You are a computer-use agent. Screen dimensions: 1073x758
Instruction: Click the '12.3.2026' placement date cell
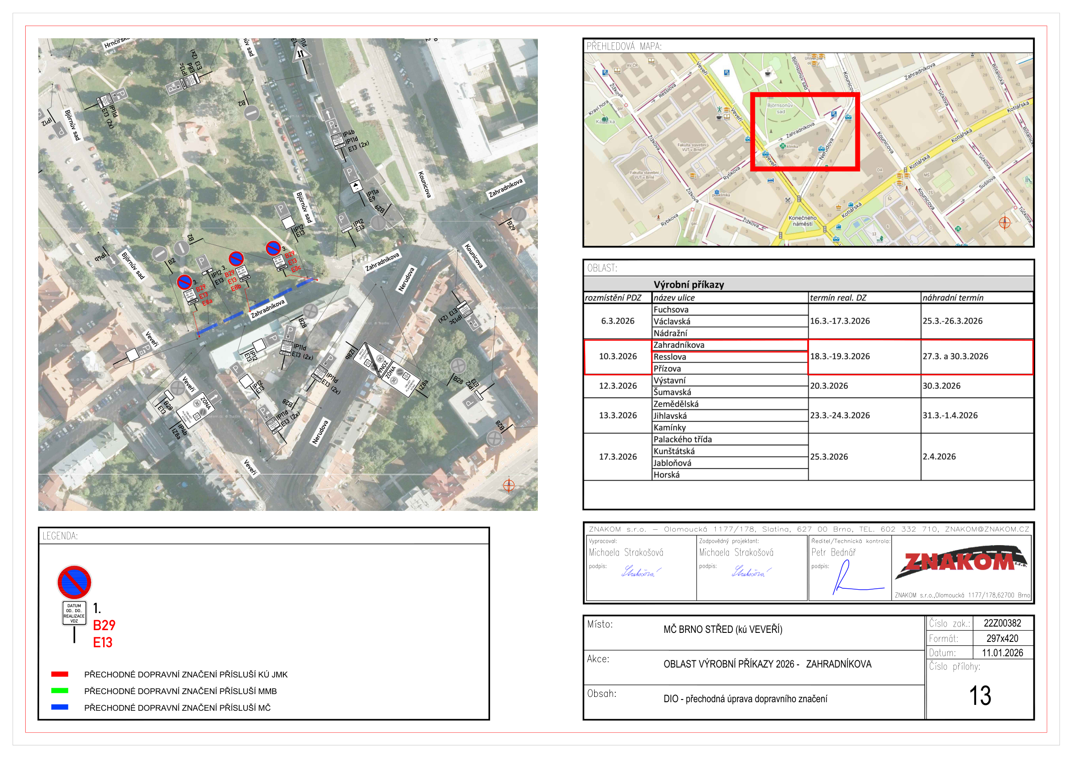click(618, 386)
